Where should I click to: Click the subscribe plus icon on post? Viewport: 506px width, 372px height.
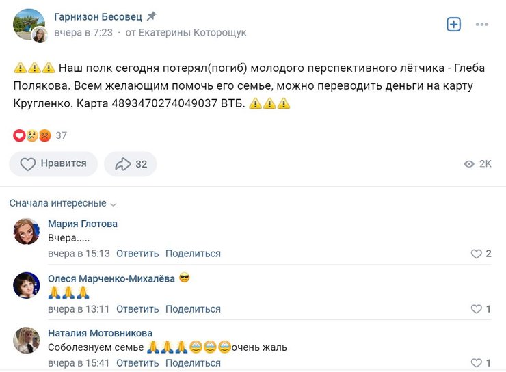(454, 25)
